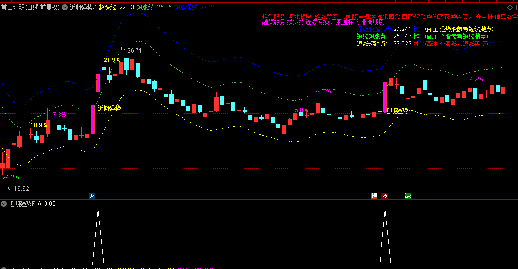Open the 百度概念 concept tag
Viewport: 518px width, 269px height.
point(413,16)
